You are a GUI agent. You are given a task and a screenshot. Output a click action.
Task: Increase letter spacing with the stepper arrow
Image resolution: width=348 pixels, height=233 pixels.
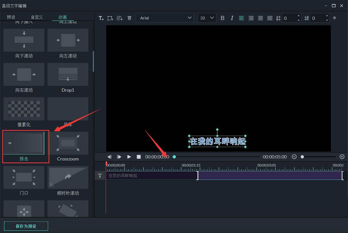point(326,16)
